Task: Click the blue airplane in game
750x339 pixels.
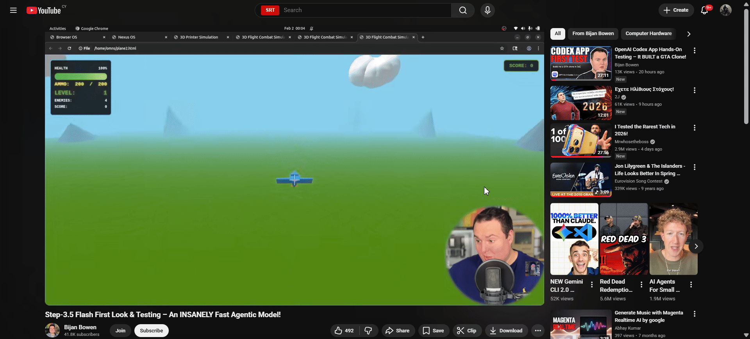Action: (295, 179)
